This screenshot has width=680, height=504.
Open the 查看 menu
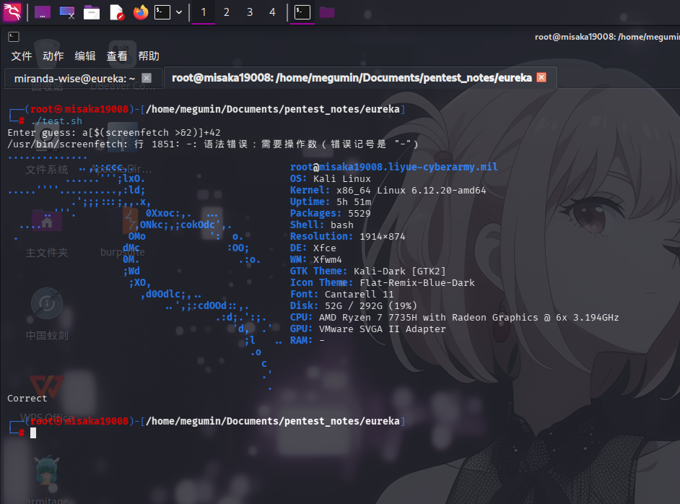(117, 56)
